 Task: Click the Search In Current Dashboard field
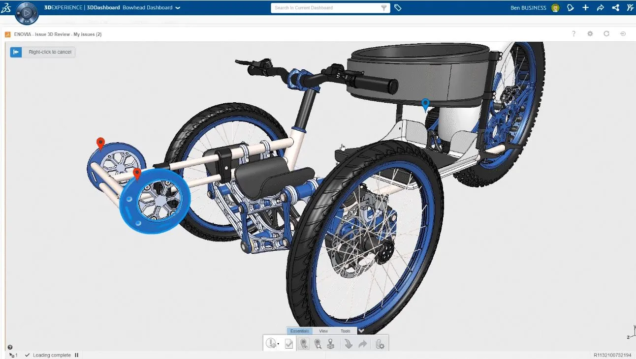pyautogui.click(x=325, y=8)
